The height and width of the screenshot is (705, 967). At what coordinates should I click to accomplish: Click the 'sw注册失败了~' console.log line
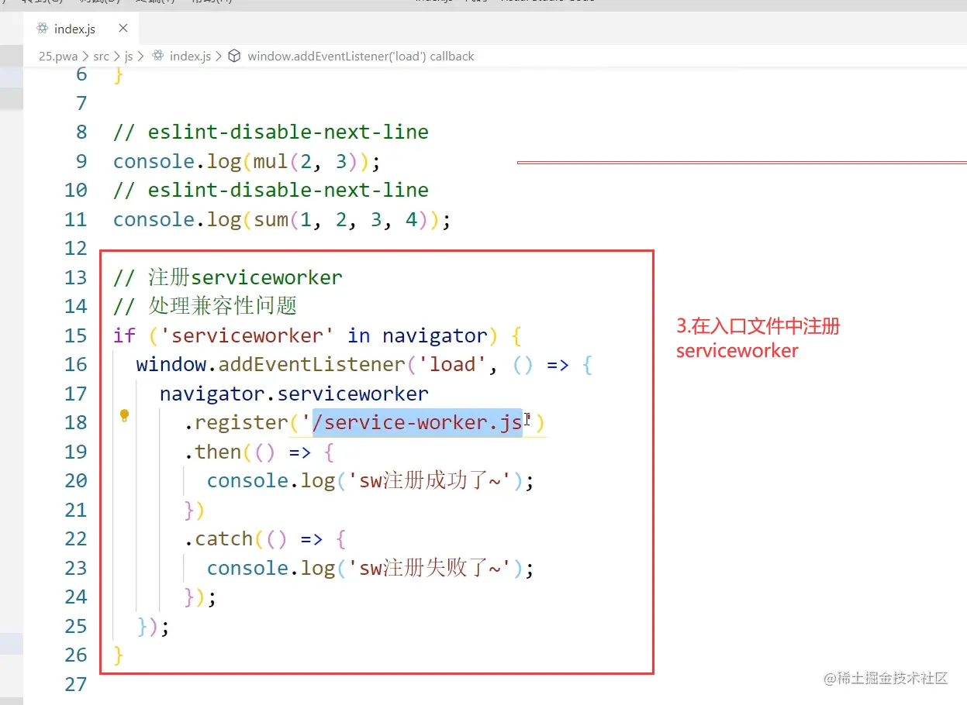(x=371, y=568)
